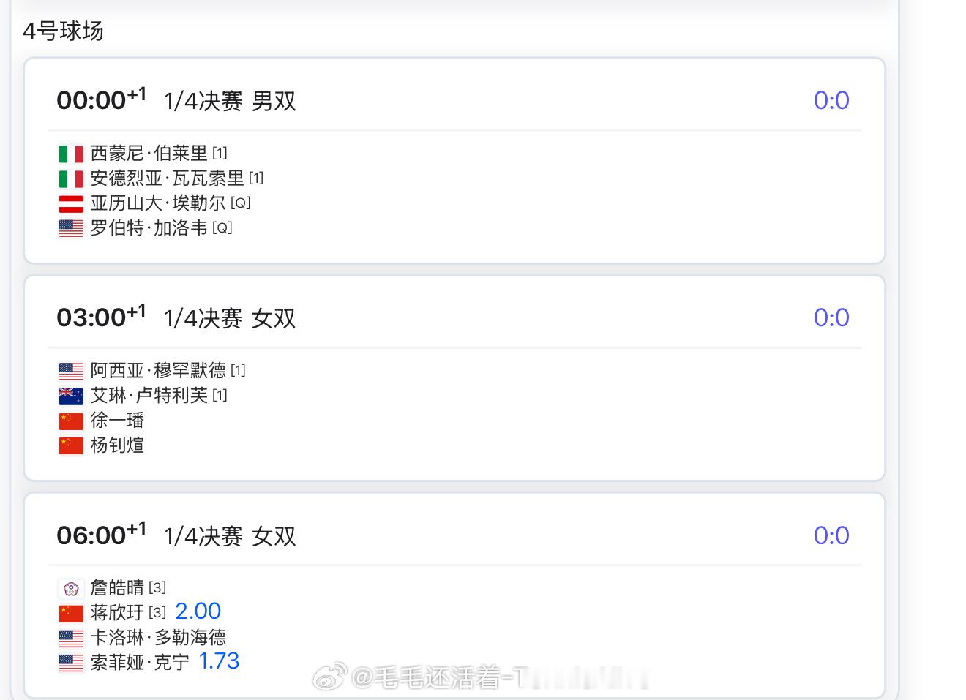Click Italian flag beside 西蒙尼·伯莱里
This screenshot has height=700, width=966.
click(x=71, y=154)
